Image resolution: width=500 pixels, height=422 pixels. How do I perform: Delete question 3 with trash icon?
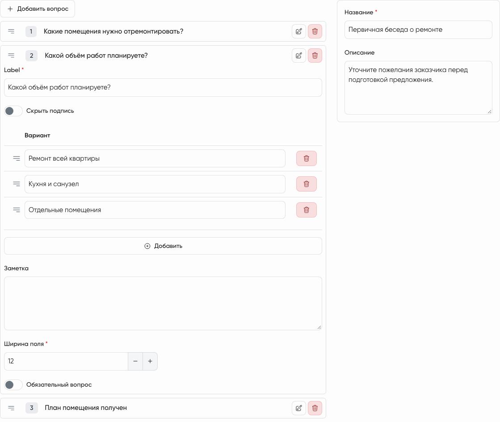(315, 408)
